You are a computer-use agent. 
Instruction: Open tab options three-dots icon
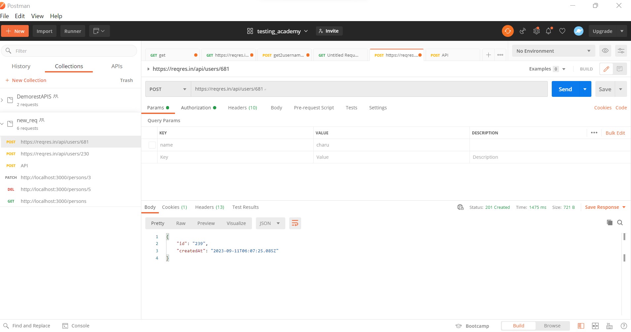pos(500,55)
